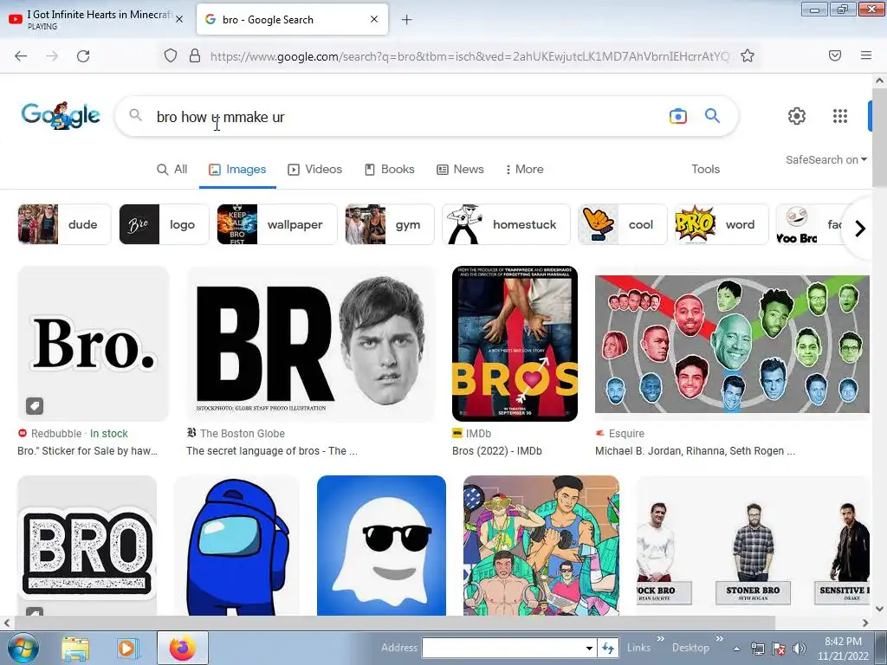Open the Save to Pocket icon
The image size is (887, 665).
pyautogui.click(x=835, y=55)
